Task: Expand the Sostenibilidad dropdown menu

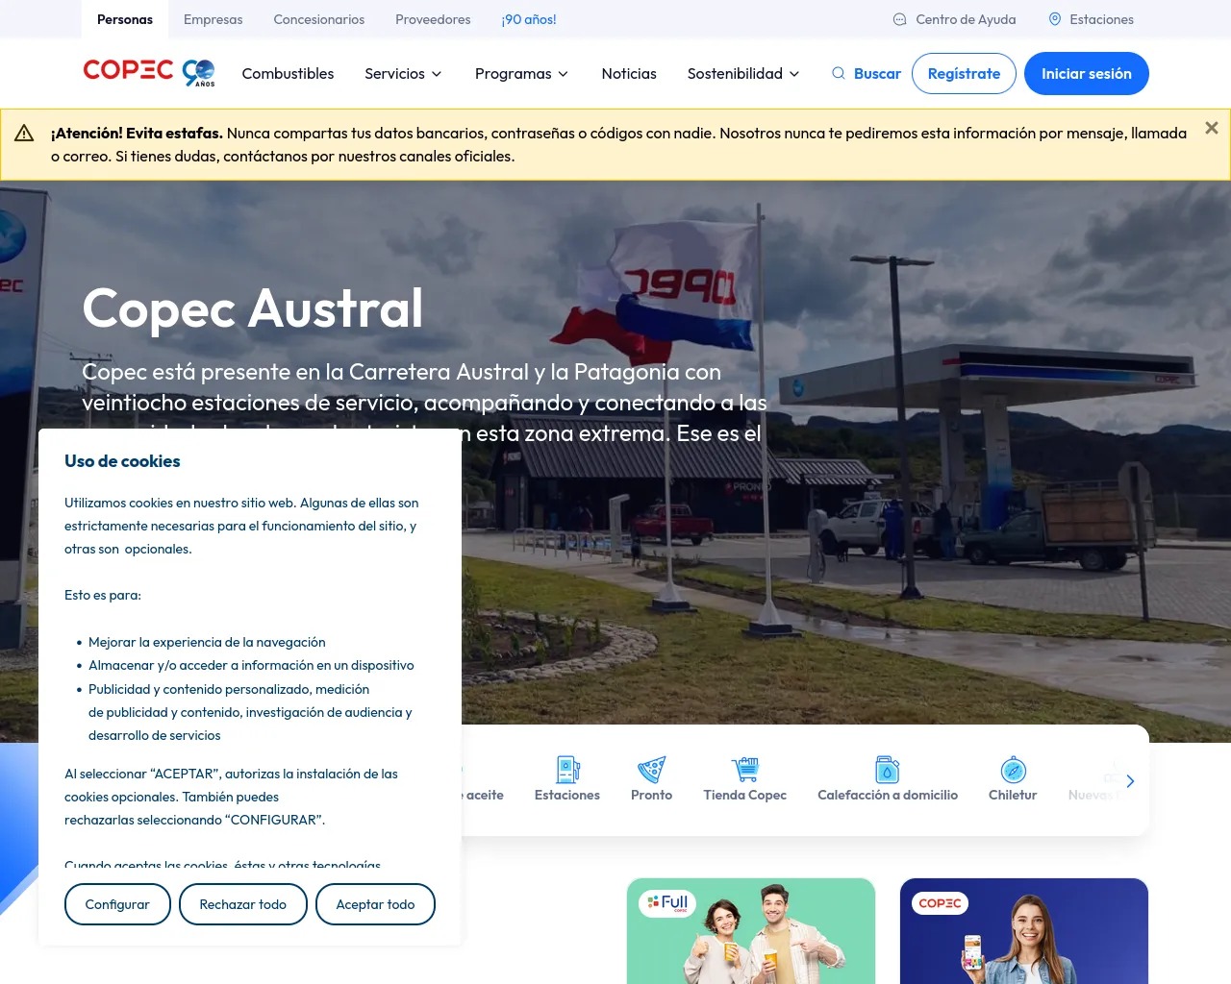Action: [x=743, y=74]
